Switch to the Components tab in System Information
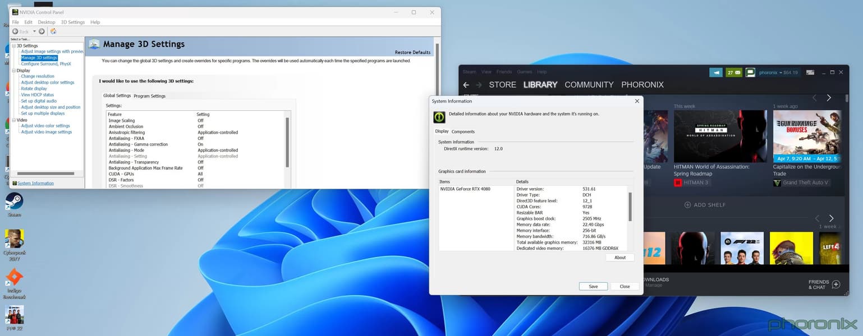 pos(463,132)
